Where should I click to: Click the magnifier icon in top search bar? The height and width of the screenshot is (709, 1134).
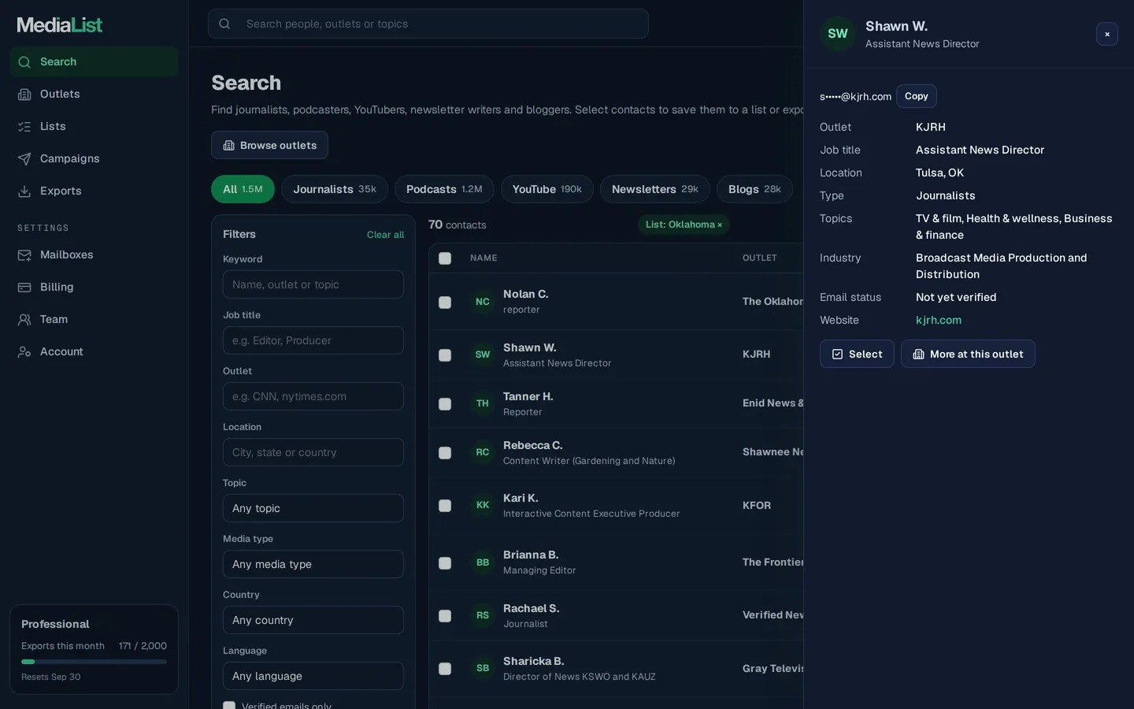pyautogui.click(x=224, y=24)
